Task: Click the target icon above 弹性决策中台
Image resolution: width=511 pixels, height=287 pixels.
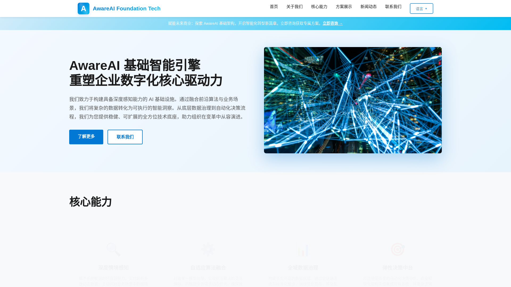Action: (398, 250)
